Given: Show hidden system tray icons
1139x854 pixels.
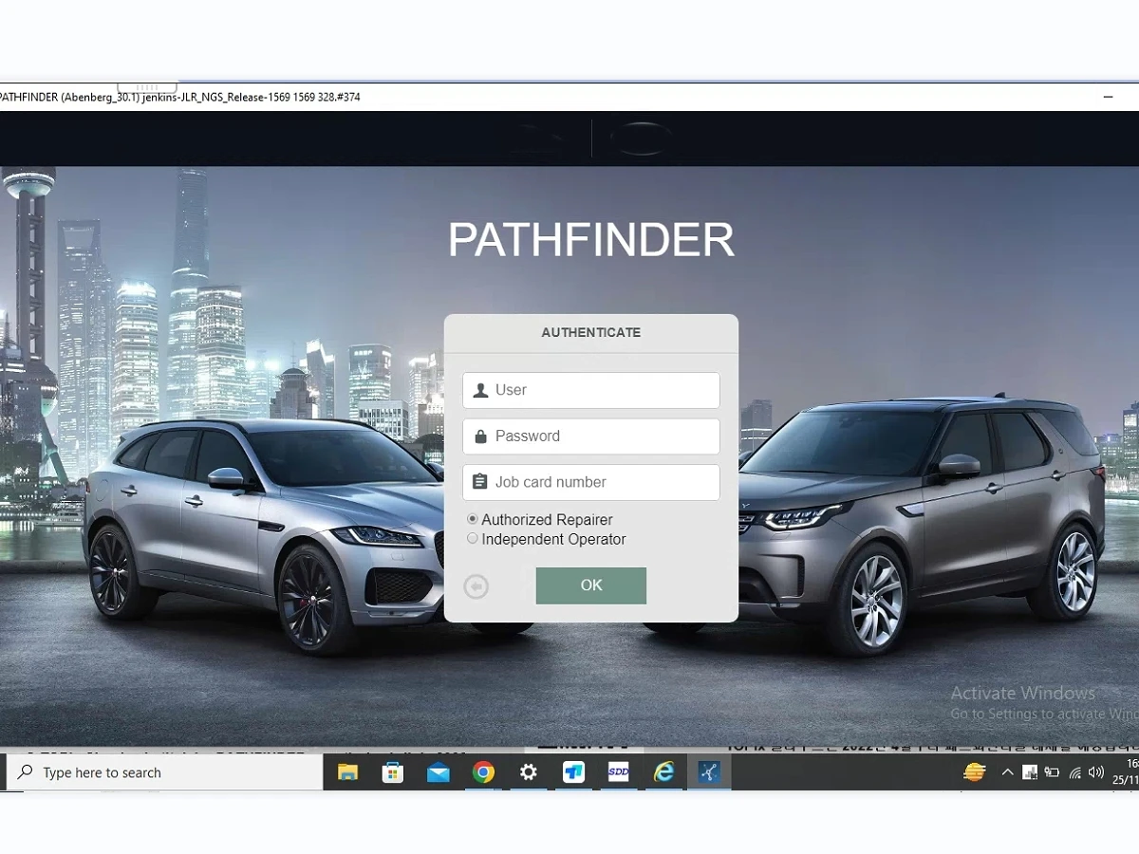Looking at the screenshot, I should [1007, 772].
